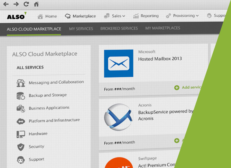Click the house icon beside Home
Image resolution: width=231 pixels, height=168 pixels.
click(x=40, y=16)
